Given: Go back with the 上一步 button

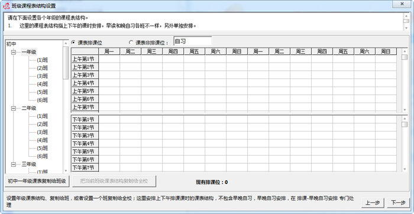Looking at the screenshot, I should pos(373,203).
